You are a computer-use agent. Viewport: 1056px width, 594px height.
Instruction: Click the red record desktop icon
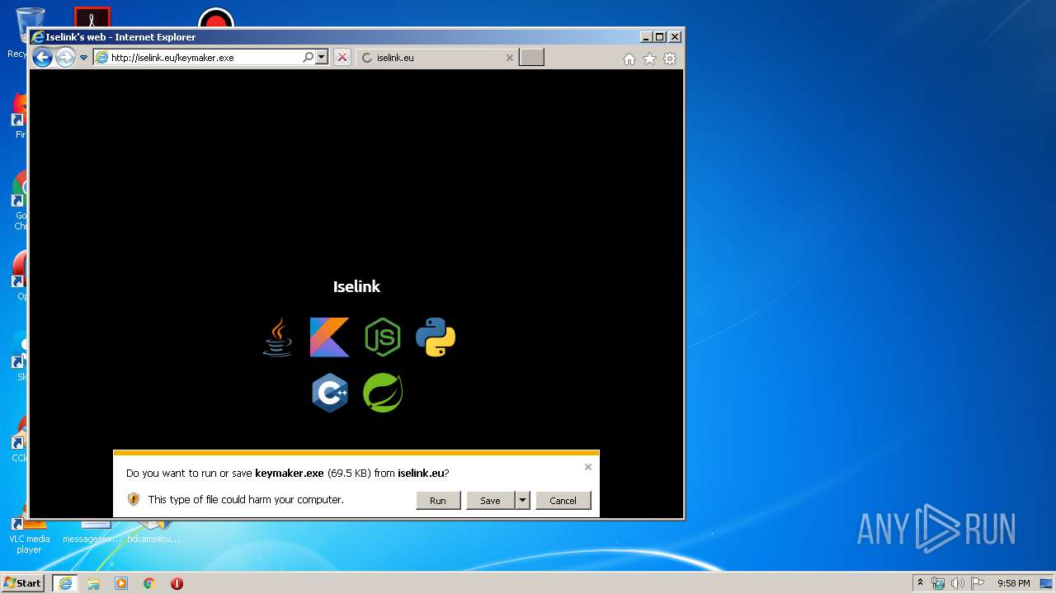pos(216,16)
